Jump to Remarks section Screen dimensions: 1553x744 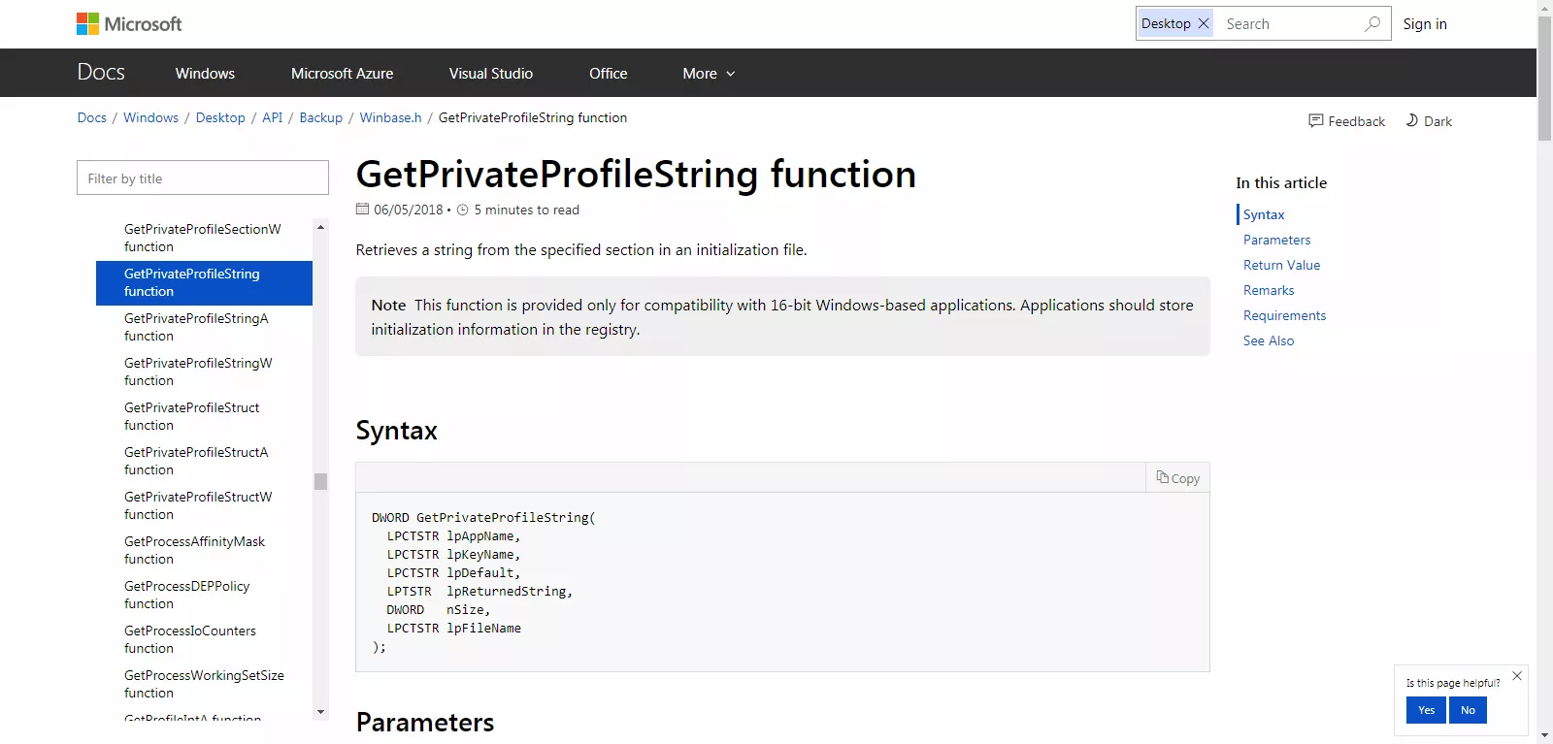(1269, 290)
